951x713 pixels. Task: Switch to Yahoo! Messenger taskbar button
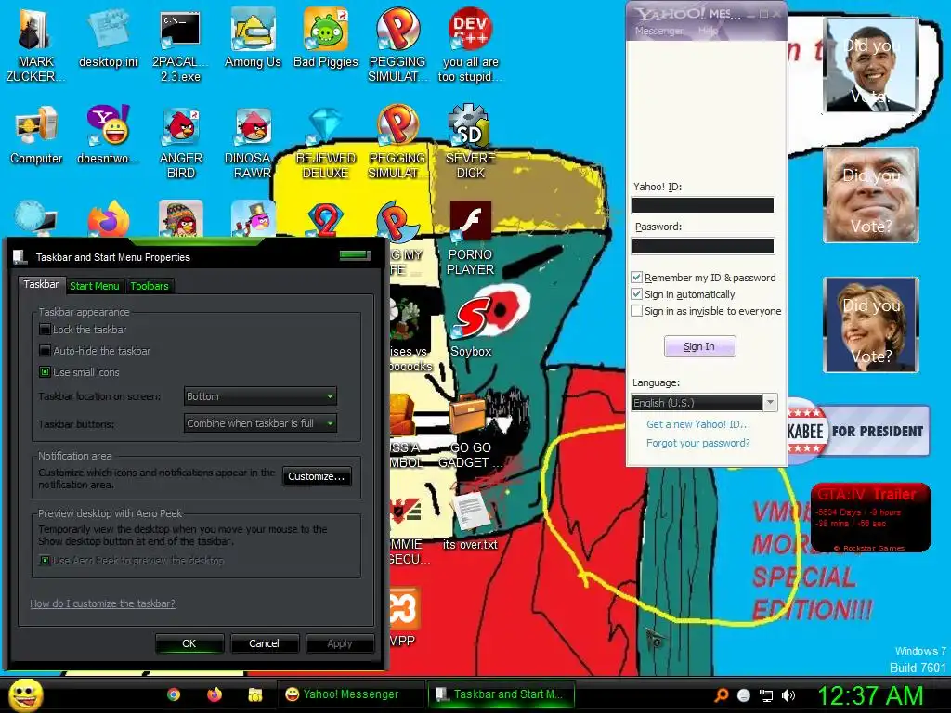click(x=350, y=694)
